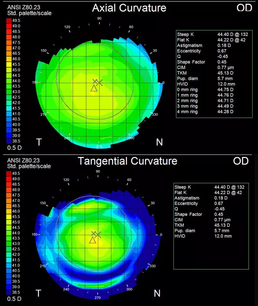Select the 41.5 cyan swatch in bottom scale
Image resolution: width=258 pixels, height=306 pixels.
click(x=9, y=260)
